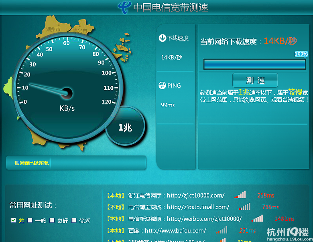Click the download speed arrow icon
313x242 pixels.
[163, 38]
